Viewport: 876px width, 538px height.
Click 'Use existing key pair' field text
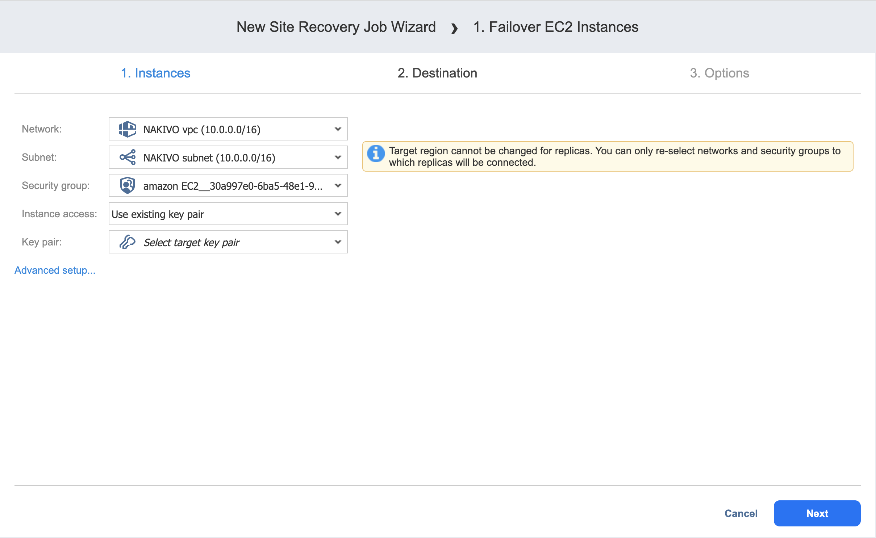tap(158, 214)
